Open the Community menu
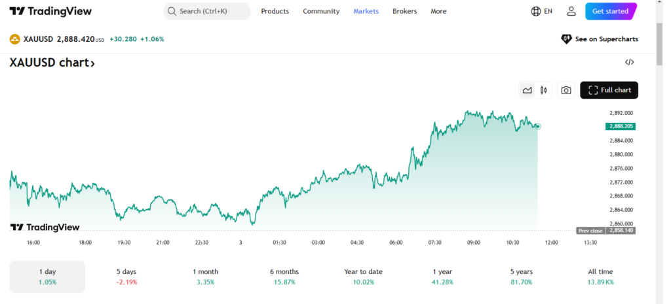The height and width of the screenshot is (304, 671). [321, 11]
